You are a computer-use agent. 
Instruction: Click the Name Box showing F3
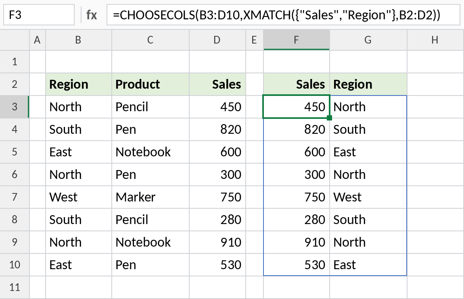coord(39,15)
